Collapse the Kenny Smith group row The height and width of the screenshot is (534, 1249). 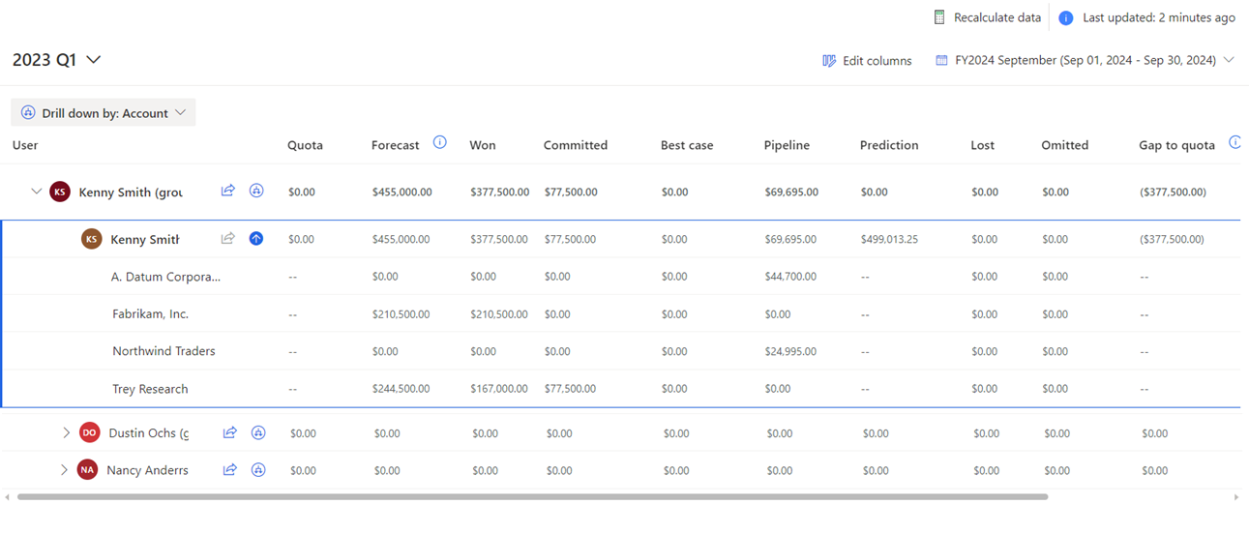point(36,192)
